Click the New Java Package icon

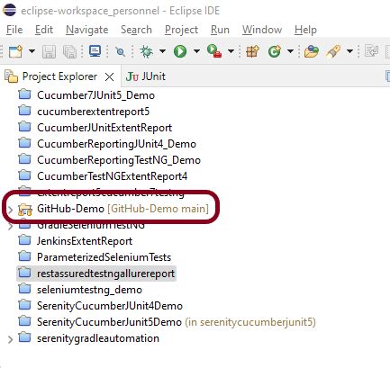(252, 51)
